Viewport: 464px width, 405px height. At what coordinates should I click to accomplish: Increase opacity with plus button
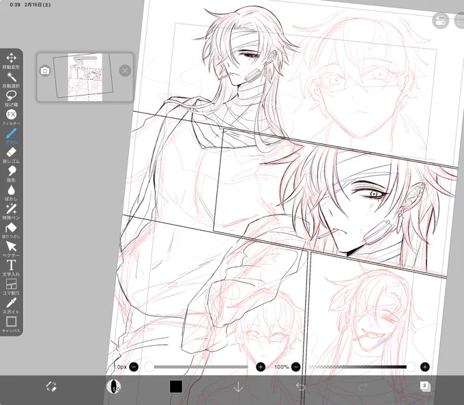425,367
